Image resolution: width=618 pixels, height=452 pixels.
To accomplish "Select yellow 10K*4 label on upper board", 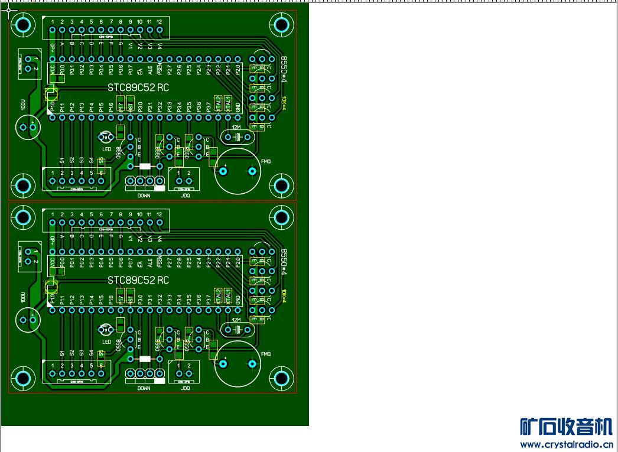I will tap(284, 102).
